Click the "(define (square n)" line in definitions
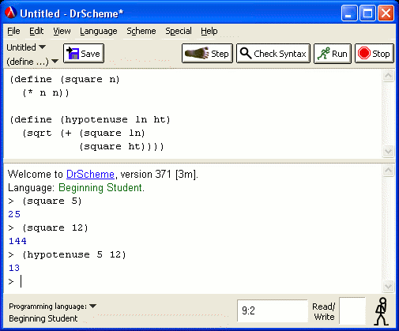The width and height of the screenshot is (399, 331). [x=65, y=79]
